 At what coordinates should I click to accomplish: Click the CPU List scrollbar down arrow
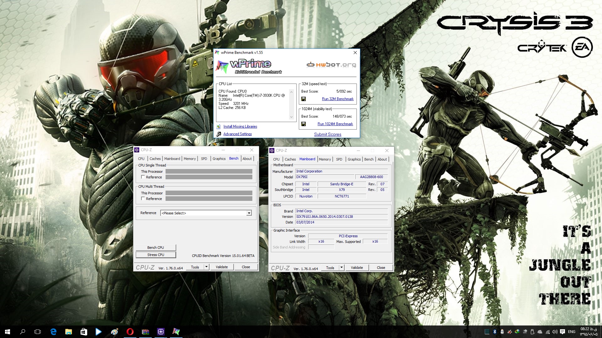(x=291, y=117)
